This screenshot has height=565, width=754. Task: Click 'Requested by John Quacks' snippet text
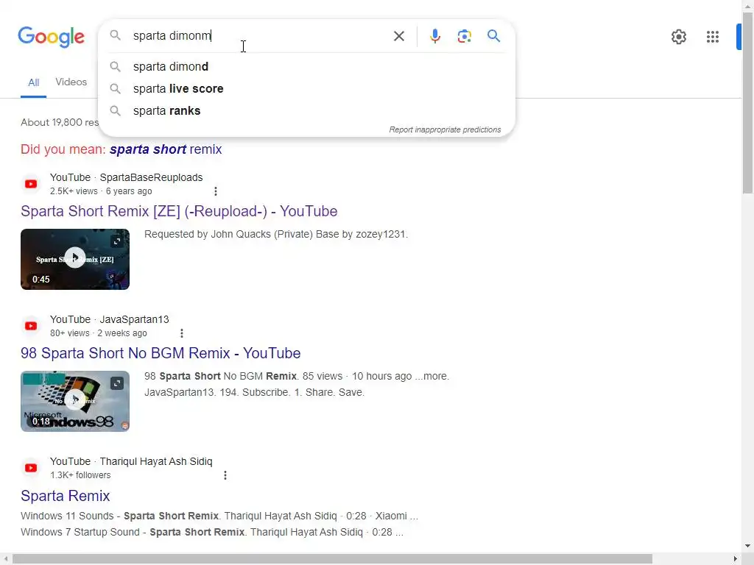tap(276, 234)
